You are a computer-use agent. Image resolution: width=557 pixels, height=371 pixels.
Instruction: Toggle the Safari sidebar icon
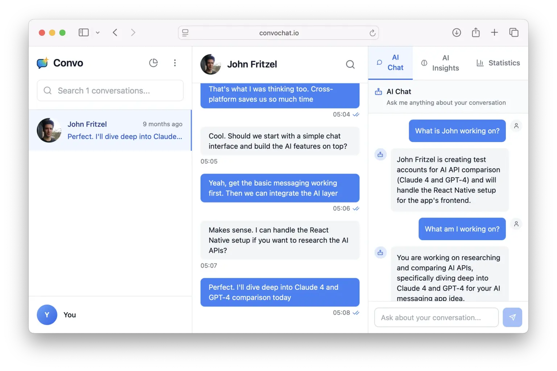[x=83, y=32]
